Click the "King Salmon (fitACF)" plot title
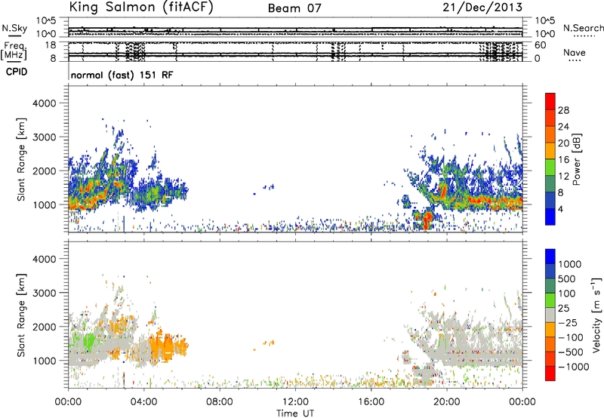The width and height of the screenshot is (604, 418). coord(141,7)
